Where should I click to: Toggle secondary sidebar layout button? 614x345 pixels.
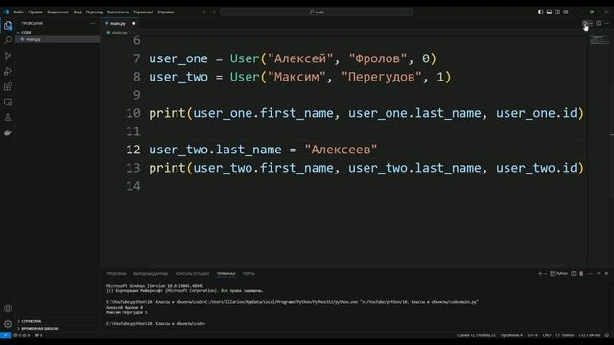coord(557,12)
